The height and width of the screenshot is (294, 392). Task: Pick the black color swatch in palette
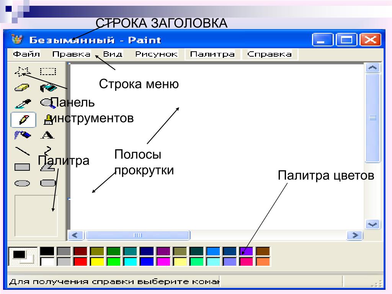click(x=47, y=251)
